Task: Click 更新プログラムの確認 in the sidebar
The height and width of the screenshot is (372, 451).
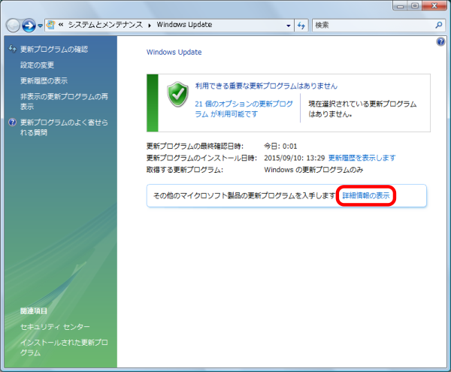Action: (54, 50)
